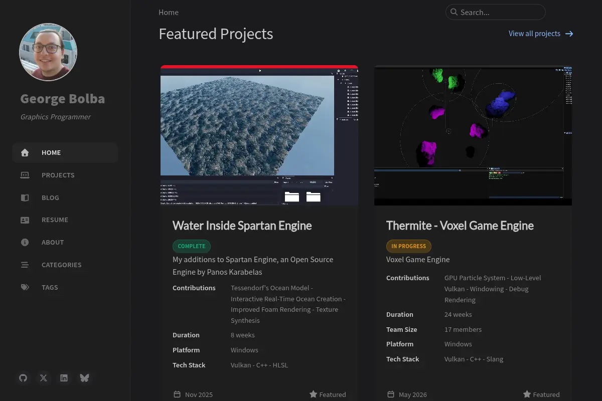Click the search magnifier icon
Screen dimensions: 602x401
click(x=454, y=12)
